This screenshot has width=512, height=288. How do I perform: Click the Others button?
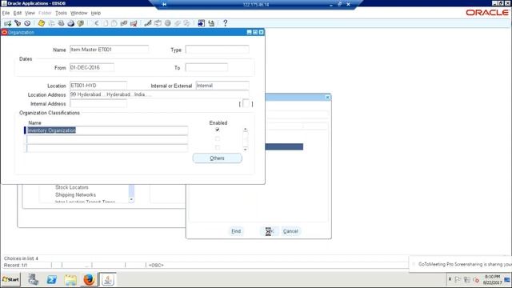pos(217,158)
